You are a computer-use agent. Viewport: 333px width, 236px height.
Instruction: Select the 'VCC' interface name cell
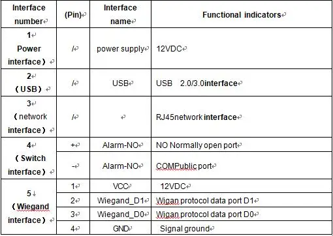coord(120,186)
